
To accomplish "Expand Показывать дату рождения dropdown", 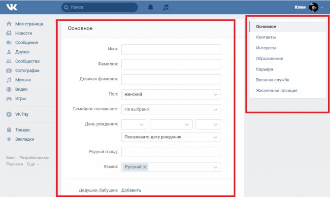I will point(171,137).
